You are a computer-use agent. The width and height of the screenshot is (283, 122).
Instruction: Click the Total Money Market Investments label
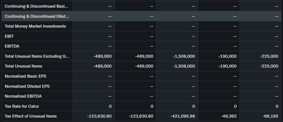click(35, 26)
